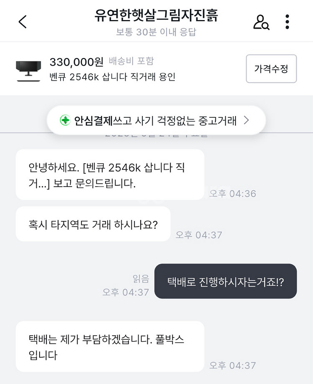The image size is (313, 384).
Task: Select the 330,000원 price text
Action: pos(76,62)
